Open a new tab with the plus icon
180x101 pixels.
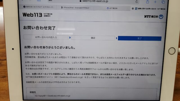[x=155, y=2]
